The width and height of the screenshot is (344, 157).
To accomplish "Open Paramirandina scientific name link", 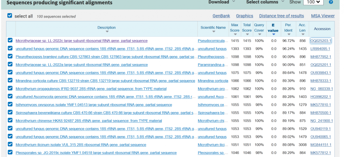I will (x=213, y=65).
